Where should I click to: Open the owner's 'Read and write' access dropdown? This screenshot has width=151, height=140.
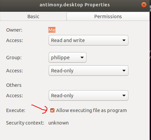[x=89, y=40]
